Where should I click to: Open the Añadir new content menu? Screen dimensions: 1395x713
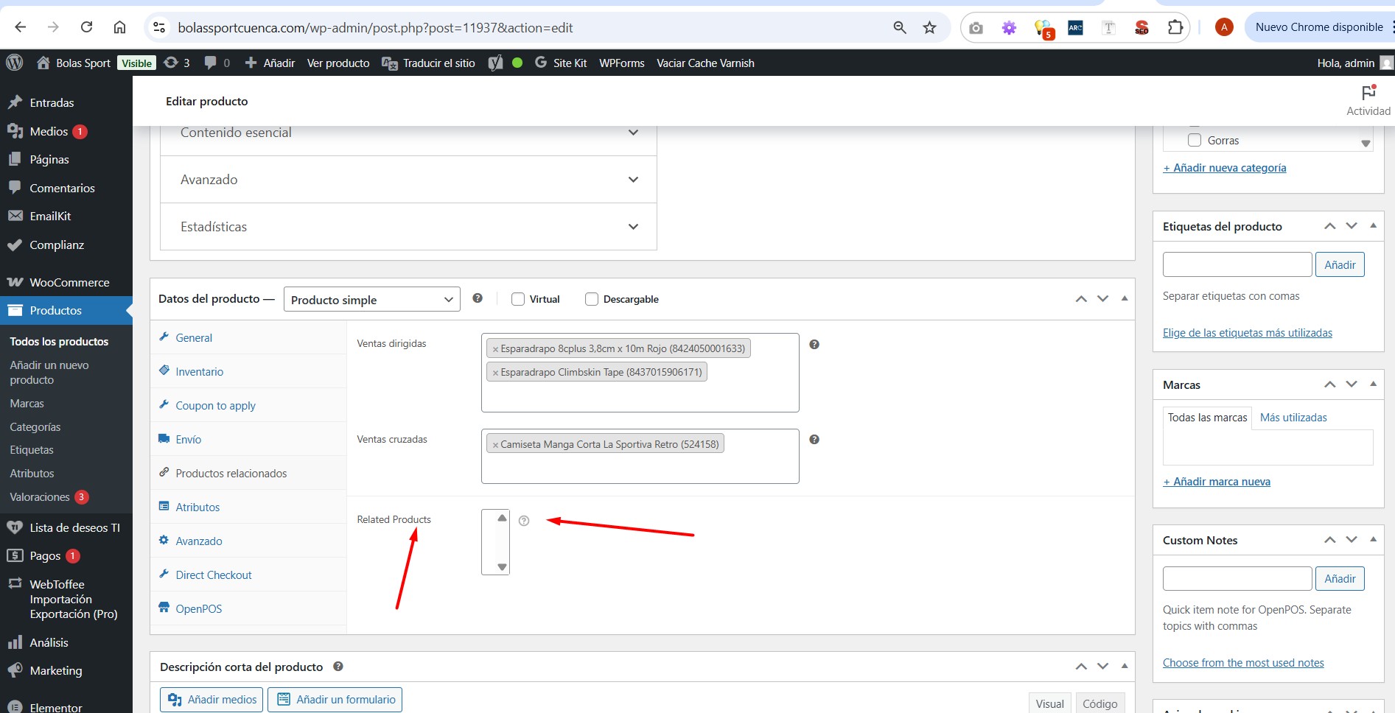pos(270,63)
